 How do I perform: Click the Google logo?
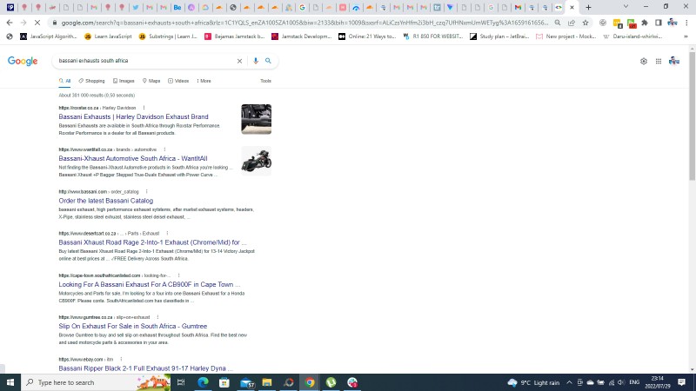(23, 61)
